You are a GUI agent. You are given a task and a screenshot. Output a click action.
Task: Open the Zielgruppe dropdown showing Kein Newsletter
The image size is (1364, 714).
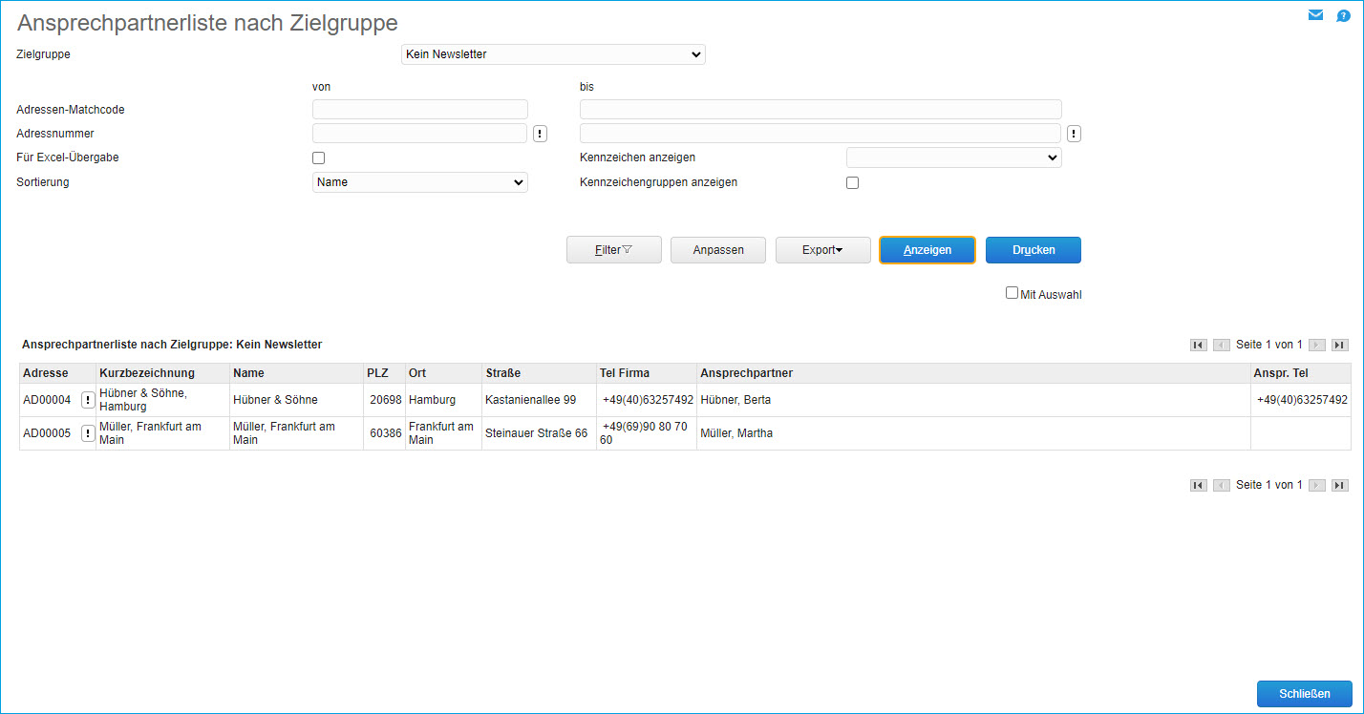click(553, 53)
